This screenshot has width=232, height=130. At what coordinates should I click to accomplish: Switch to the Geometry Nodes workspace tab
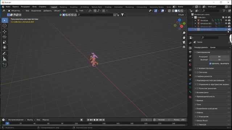157,7
